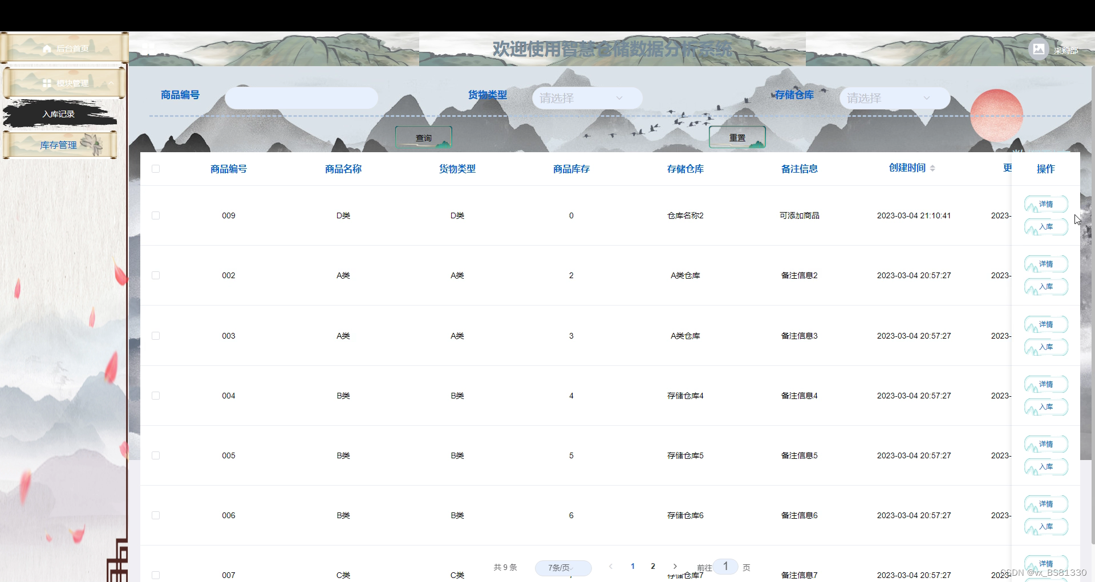Check the row checkbox for item 005

click(x=156, y=455)
